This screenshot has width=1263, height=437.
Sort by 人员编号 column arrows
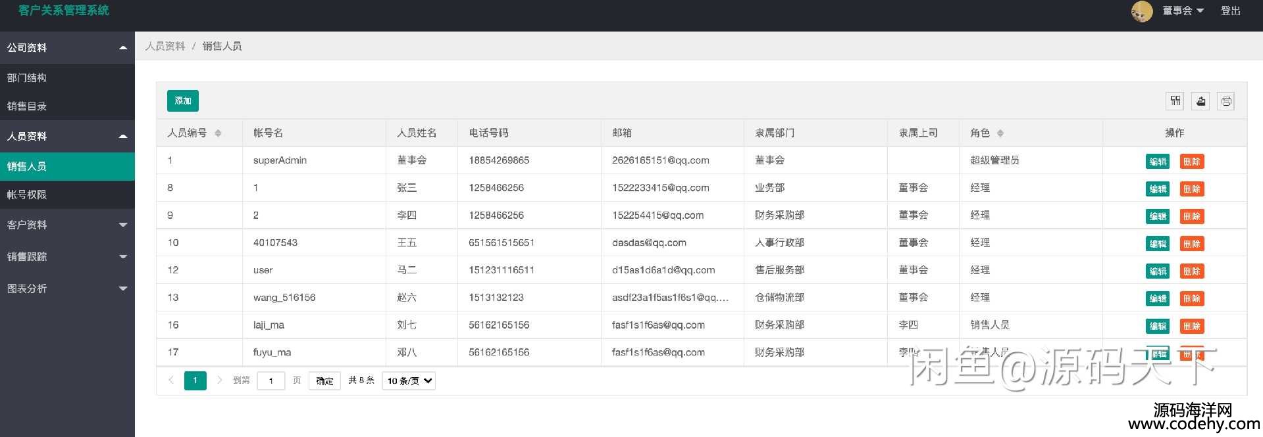218,133
